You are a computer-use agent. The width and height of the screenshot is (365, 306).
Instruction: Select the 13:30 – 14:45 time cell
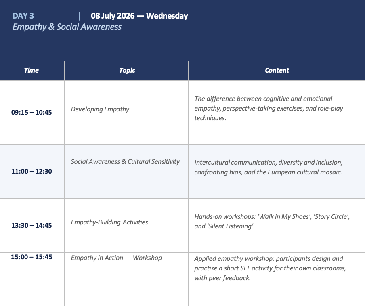tap(31, 225)
